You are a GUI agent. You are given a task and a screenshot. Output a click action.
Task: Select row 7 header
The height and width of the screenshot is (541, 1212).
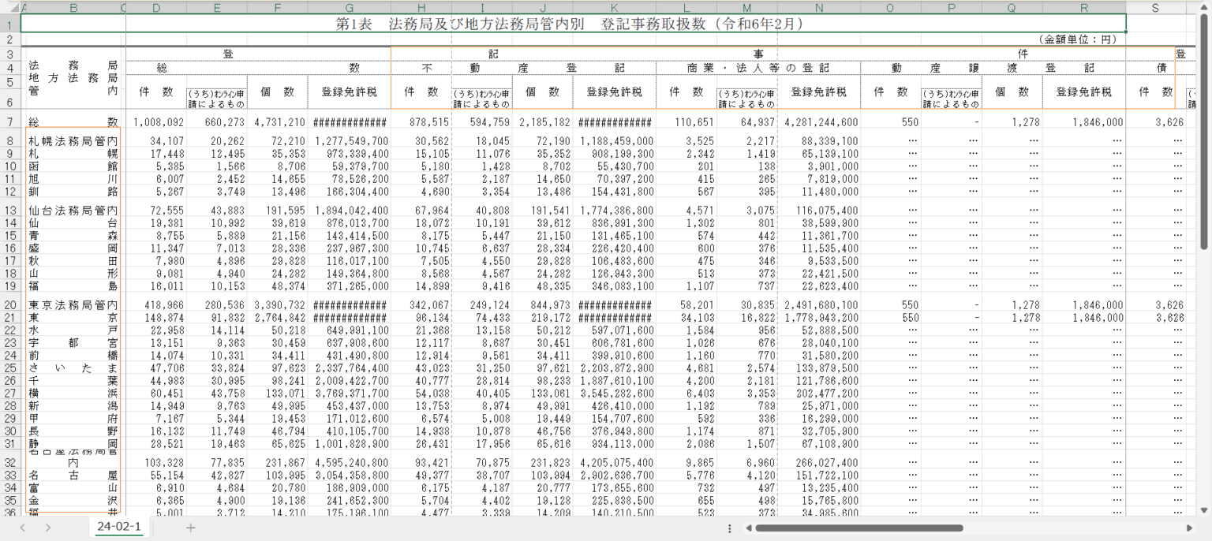pyautogui.click(x=9, y=121)
